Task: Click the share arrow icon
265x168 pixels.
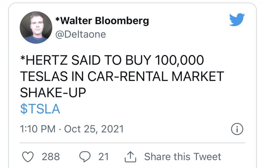Action: pos(130,157)
